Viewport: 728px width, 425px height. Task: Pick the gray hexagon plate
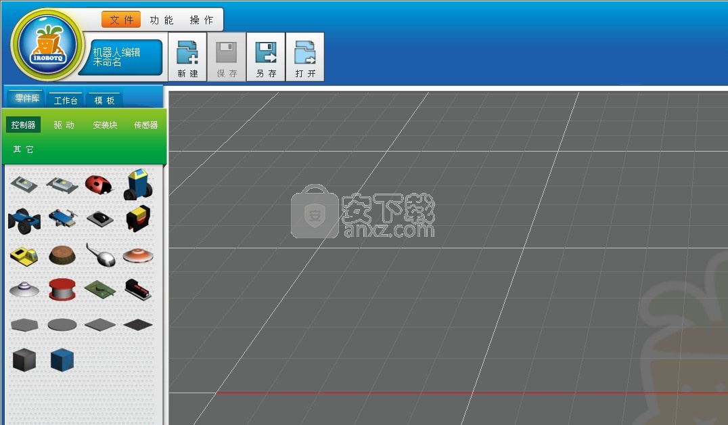click(x=24, y=325)
